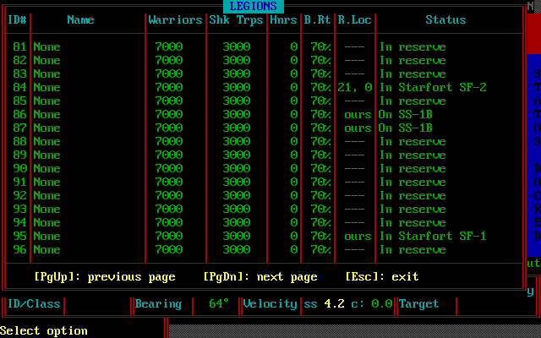Click R.Loc '21, 0' of legion 84
Viewport: 541px width, 338px height.
pos(355,87)
